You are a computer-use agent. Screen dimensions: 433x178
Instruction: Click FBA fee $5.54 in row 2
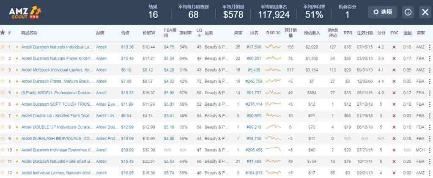[x=169, y=58]
